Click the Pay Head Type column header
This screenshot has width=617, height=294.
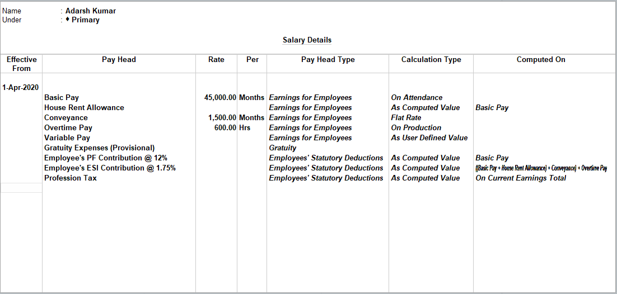(328, 60)
